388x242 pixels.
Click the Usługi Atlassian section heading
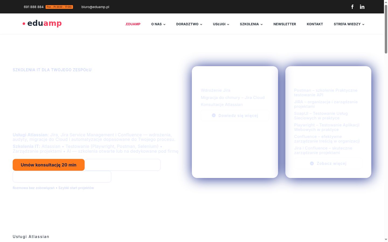(x=31, y=237)
